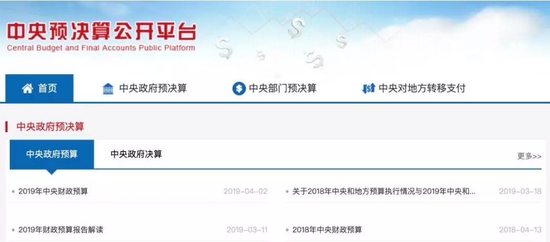Click the Central Budget and Final Accounts subtitle
This screenshot has width=550, height=242.
pos(101,48)
